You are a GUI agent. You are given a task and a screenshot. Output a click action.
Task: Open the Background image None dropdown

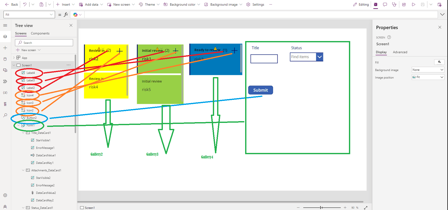pyautogui.click(x=428, y=70)
